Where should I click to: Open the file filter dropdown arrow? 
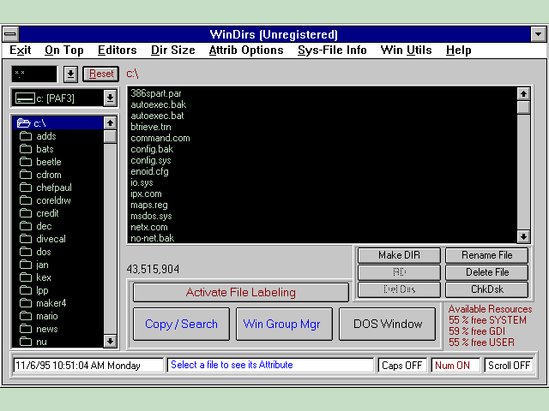[x=70, y=74]
